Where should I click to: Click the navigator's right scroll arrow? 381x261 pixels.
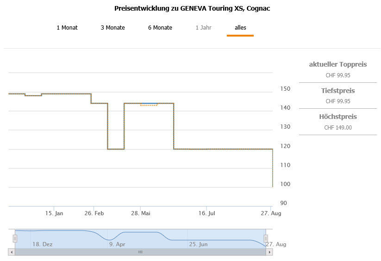tap(269, 252)
